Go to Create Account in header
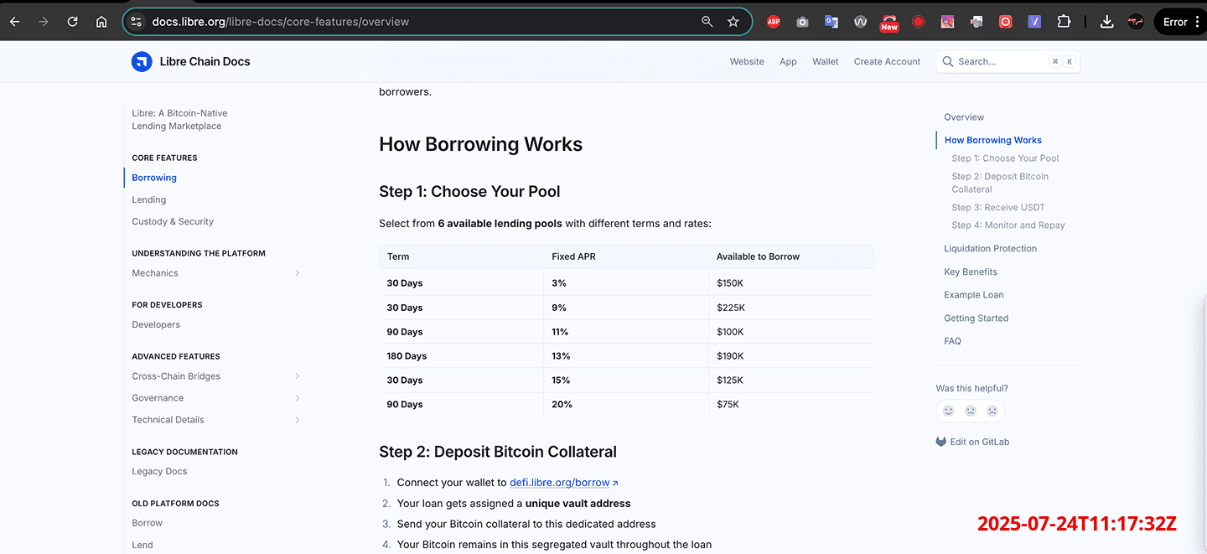This screenshot has width=1207, height=554. click(x=887, y=62)
